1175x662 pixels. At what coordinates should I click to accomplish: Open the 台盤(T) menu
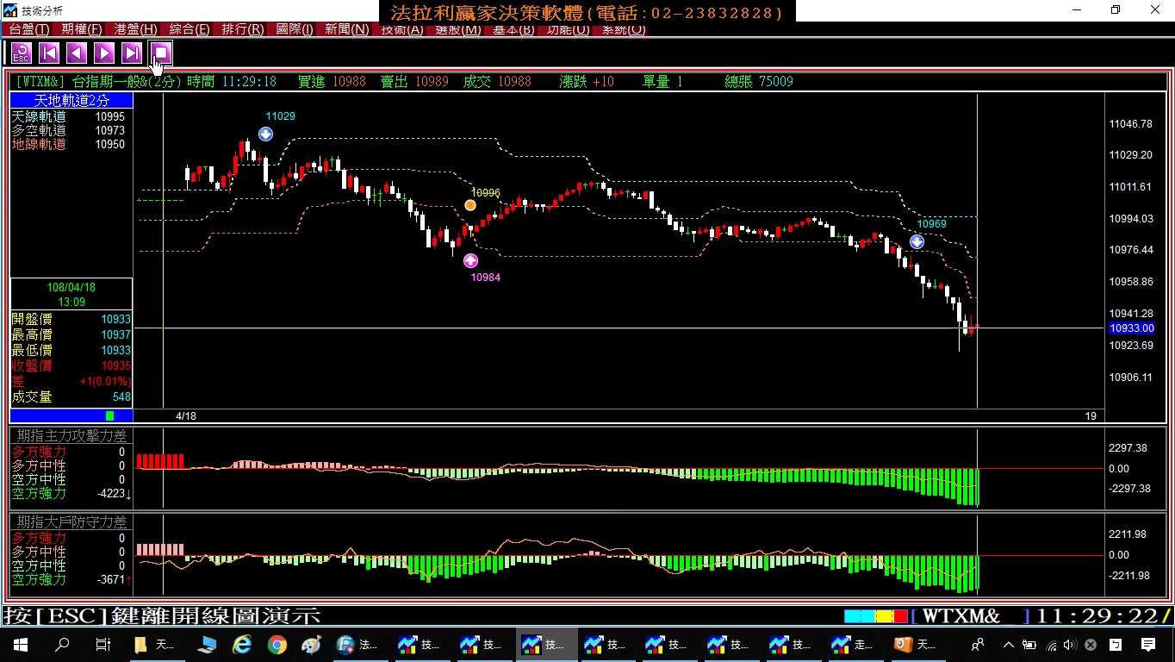point(28,29)
